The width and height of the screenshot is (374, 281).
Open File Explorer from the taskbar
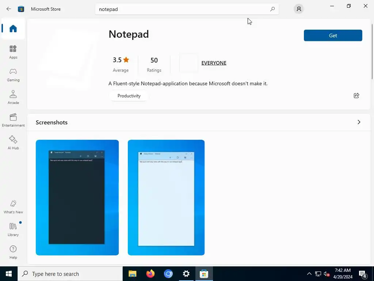132,274
